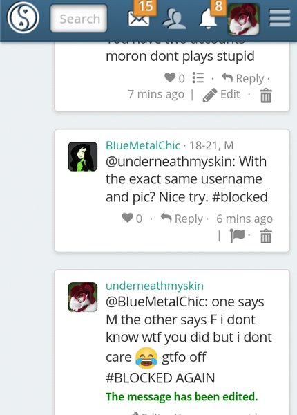Reply to the 'moron dont plays stupid' comment
The height and width of the screenshot is (415, 297).
[243, 78]
